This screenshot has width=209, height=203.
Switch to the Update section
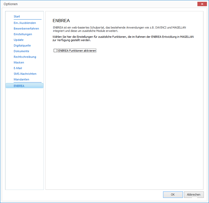click(19, 40)
